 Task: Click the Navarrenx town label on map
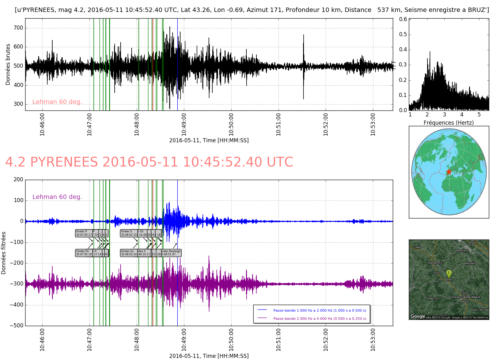click(435, 263)
